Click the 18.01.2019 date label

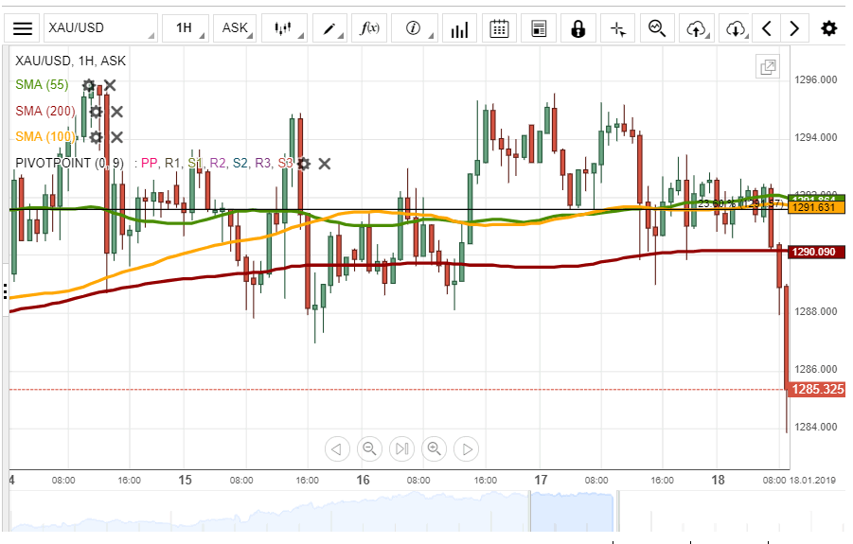(812, 481)
